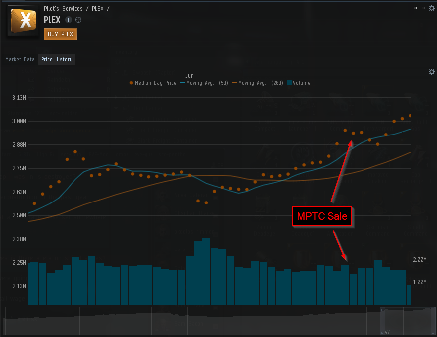Click the 3.00M axis label
Screen dimensions: 437x337
click(x=19, y=121)
